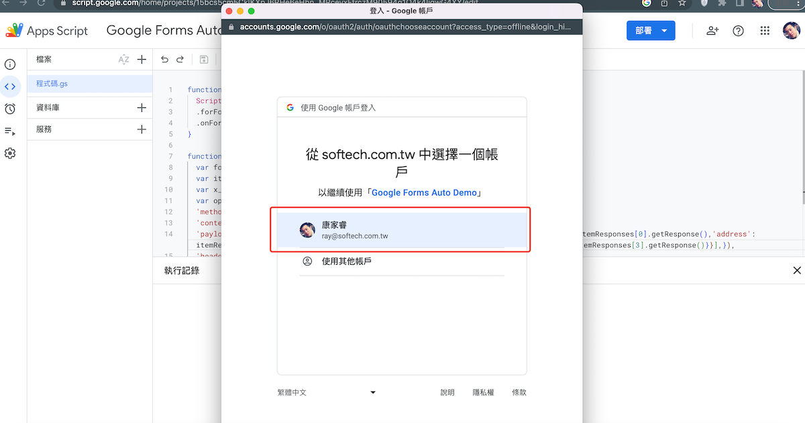Open the 條款 terms link
The height and width of the screenshot is (423, 805).
(519, 393)
